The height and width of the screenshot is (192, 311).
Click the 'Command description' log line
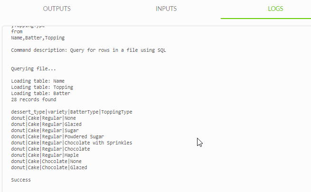coord(88,50)
